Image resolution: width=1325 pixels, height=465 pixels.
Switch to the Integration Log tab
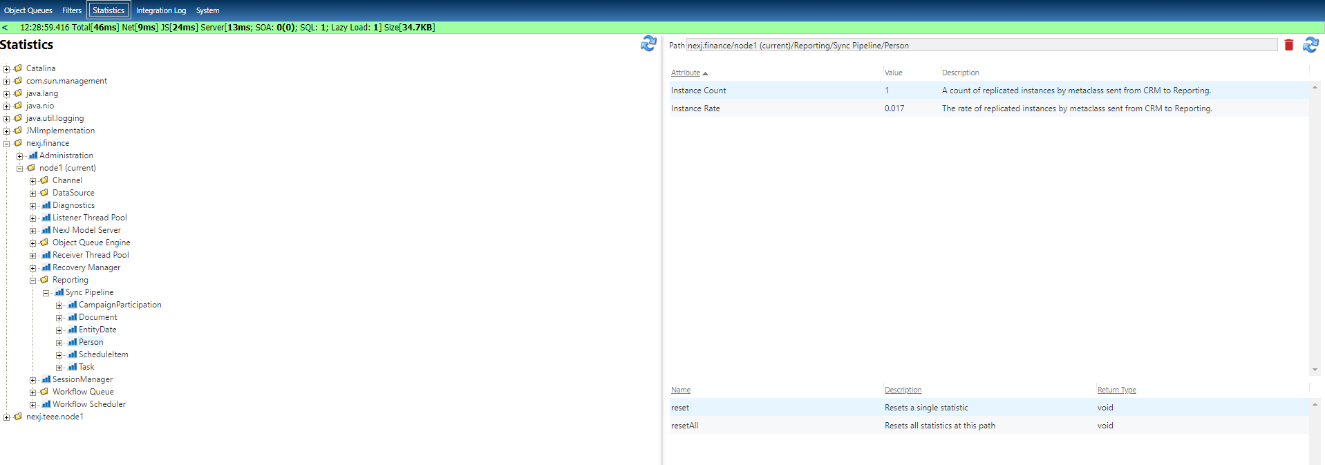pos(160,10)
